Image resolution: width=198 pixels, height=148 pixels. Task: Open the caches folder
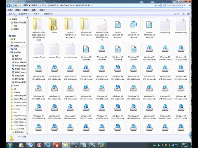(x=54, y=25)
